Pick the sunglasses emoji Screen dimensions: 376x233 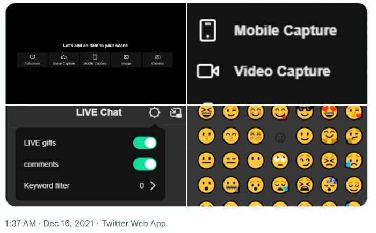pyautogui.click(x=303, y=112)
